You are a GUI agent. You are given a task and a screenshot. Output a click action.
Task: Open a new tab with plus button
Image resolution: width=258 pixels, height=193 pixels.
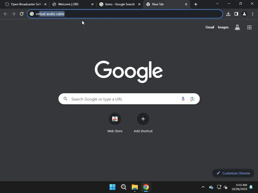pos(196,4)
